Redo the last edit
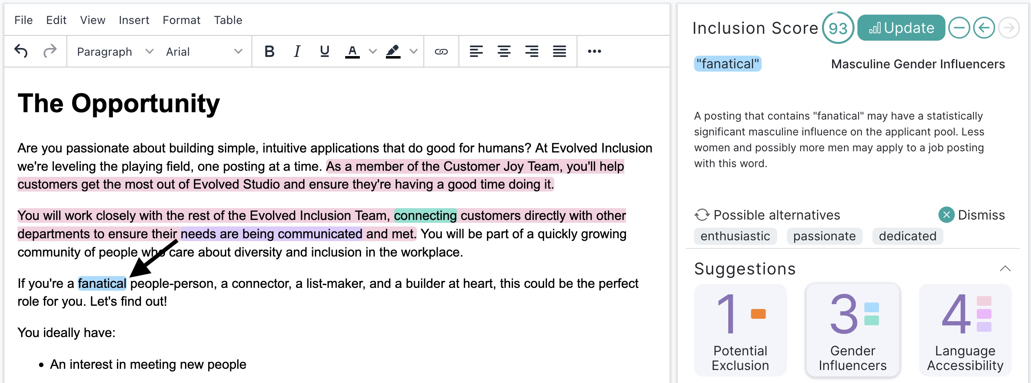Image resolution: width=1031 pixels, height=383 pixels. (50, 51)
